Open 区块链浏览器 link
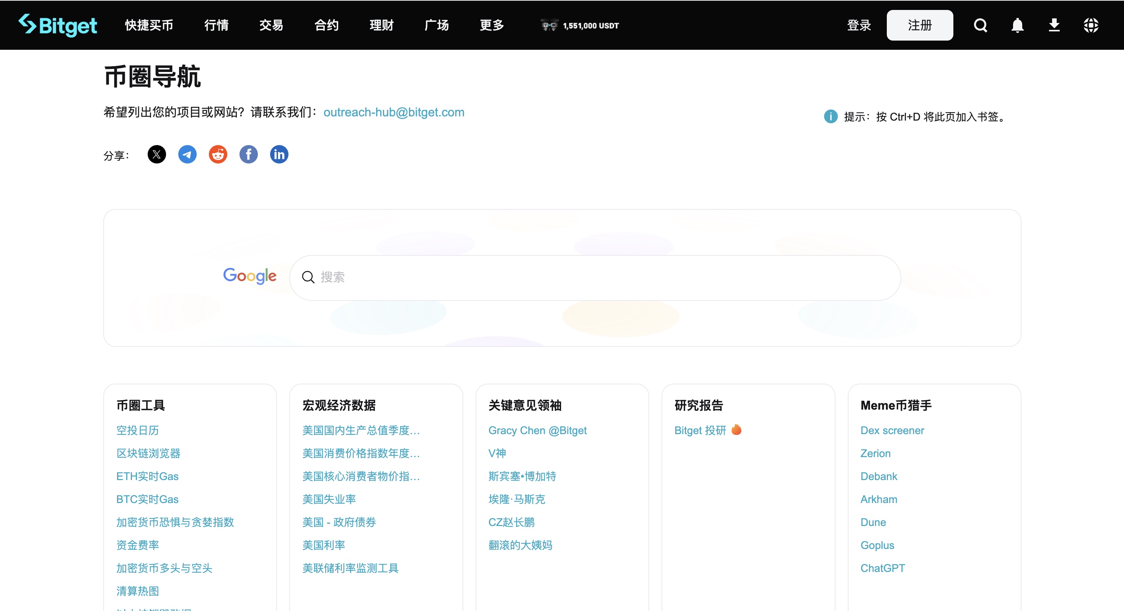This screenshot has width=1124, height=611. (x=148, y=453)
